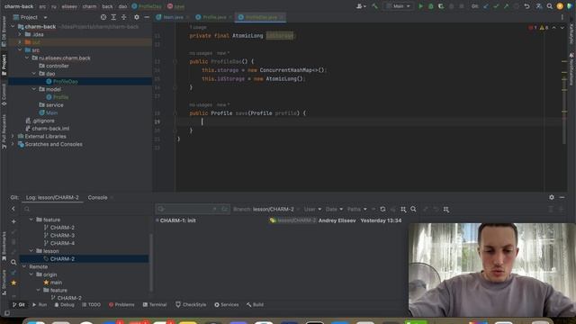Open the Date filter dropdown in Git log
This screenshot has height=324, width=576.
coord(334,209)
